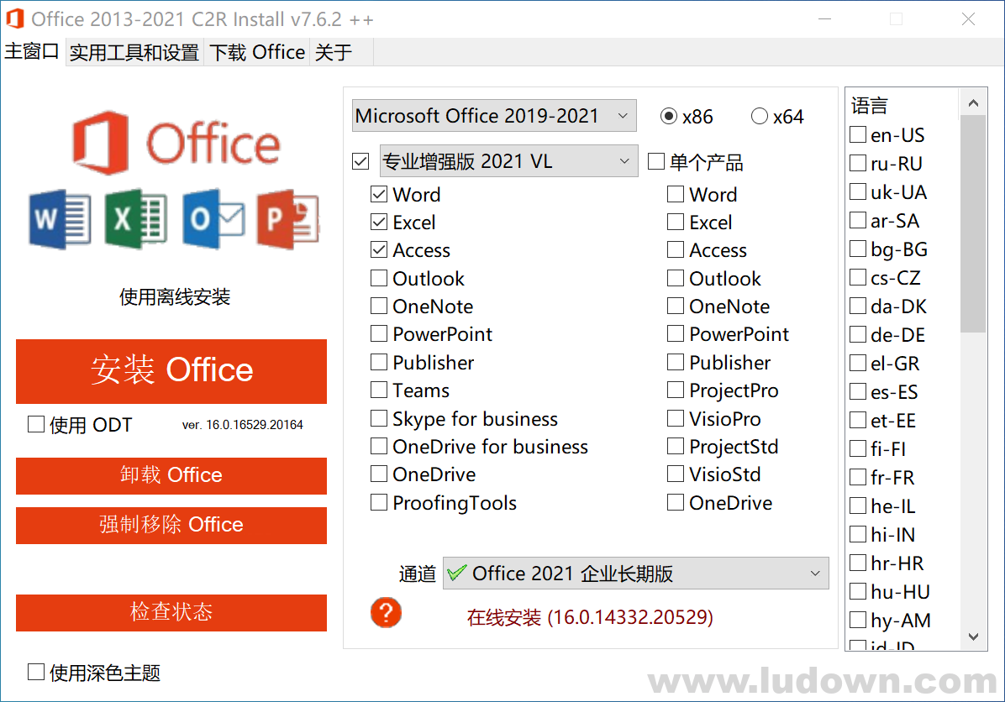Check the VisioStd checkbox
The width and height of the screenshot is (1005, 702).
coord(675,474)
